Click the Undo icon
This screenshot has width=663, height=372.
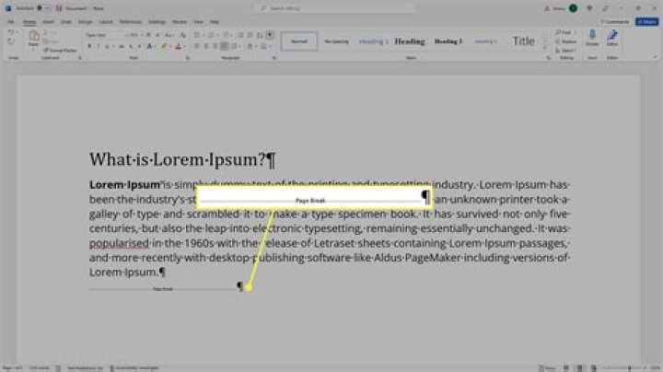click(11, 32)
